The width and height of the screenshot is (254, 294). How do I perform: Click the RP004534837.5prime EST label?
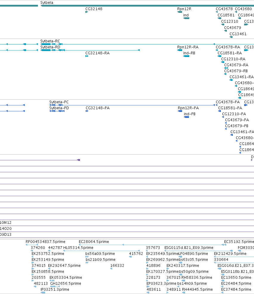pyautogui.click(x=45, y=242)
